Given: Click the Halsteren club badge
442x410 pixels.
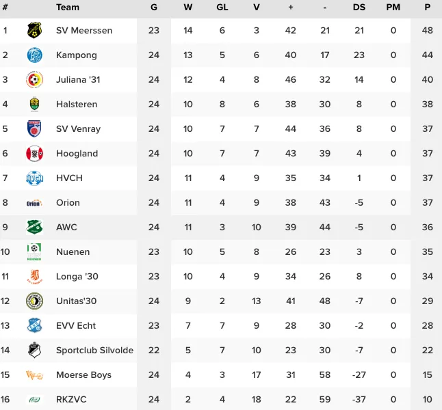Looking at the screenshot, I should [34, 104].
